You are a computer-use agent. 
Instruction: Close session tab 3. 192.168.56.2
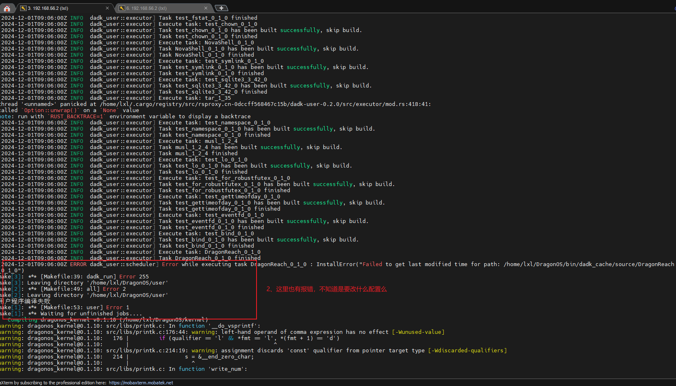(108, 8)
